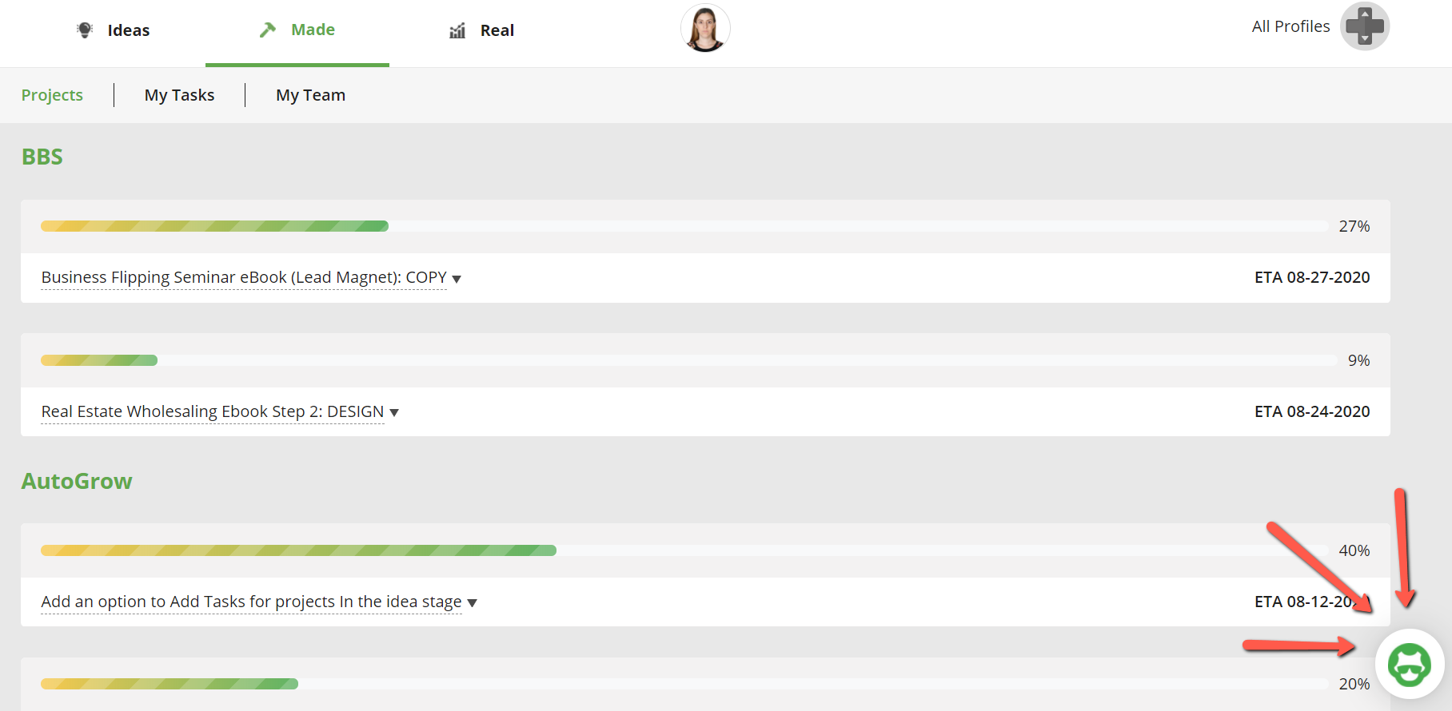Switch to the My Tasks tab
1452x711 pixels.
[179, 95]
